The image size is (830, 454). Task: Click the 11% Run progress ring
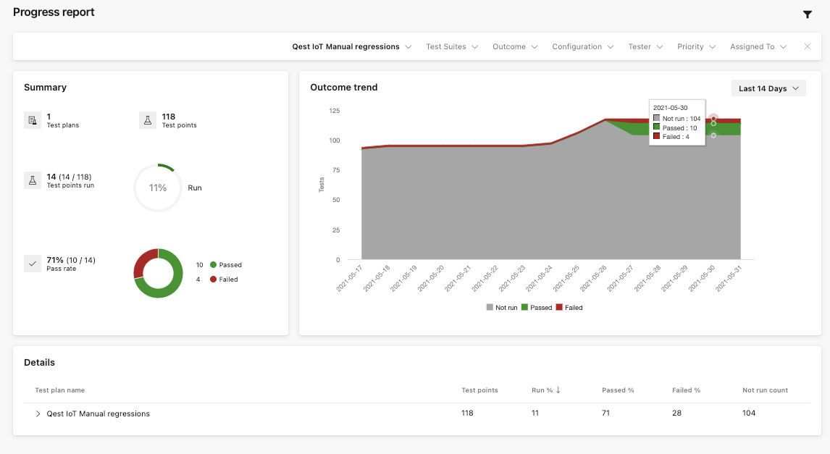click(x=158, y=188)
